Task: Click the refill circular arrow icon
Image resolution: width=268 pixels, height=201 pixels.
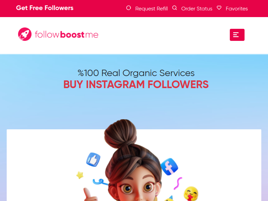Action: pyautogui.click(x=129, y=8)
